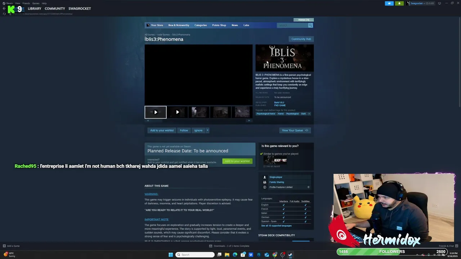Image resolution: width=461 pixels, height=259 pixels.
Task: Open the Labs tab
Action: coord(246,25)
